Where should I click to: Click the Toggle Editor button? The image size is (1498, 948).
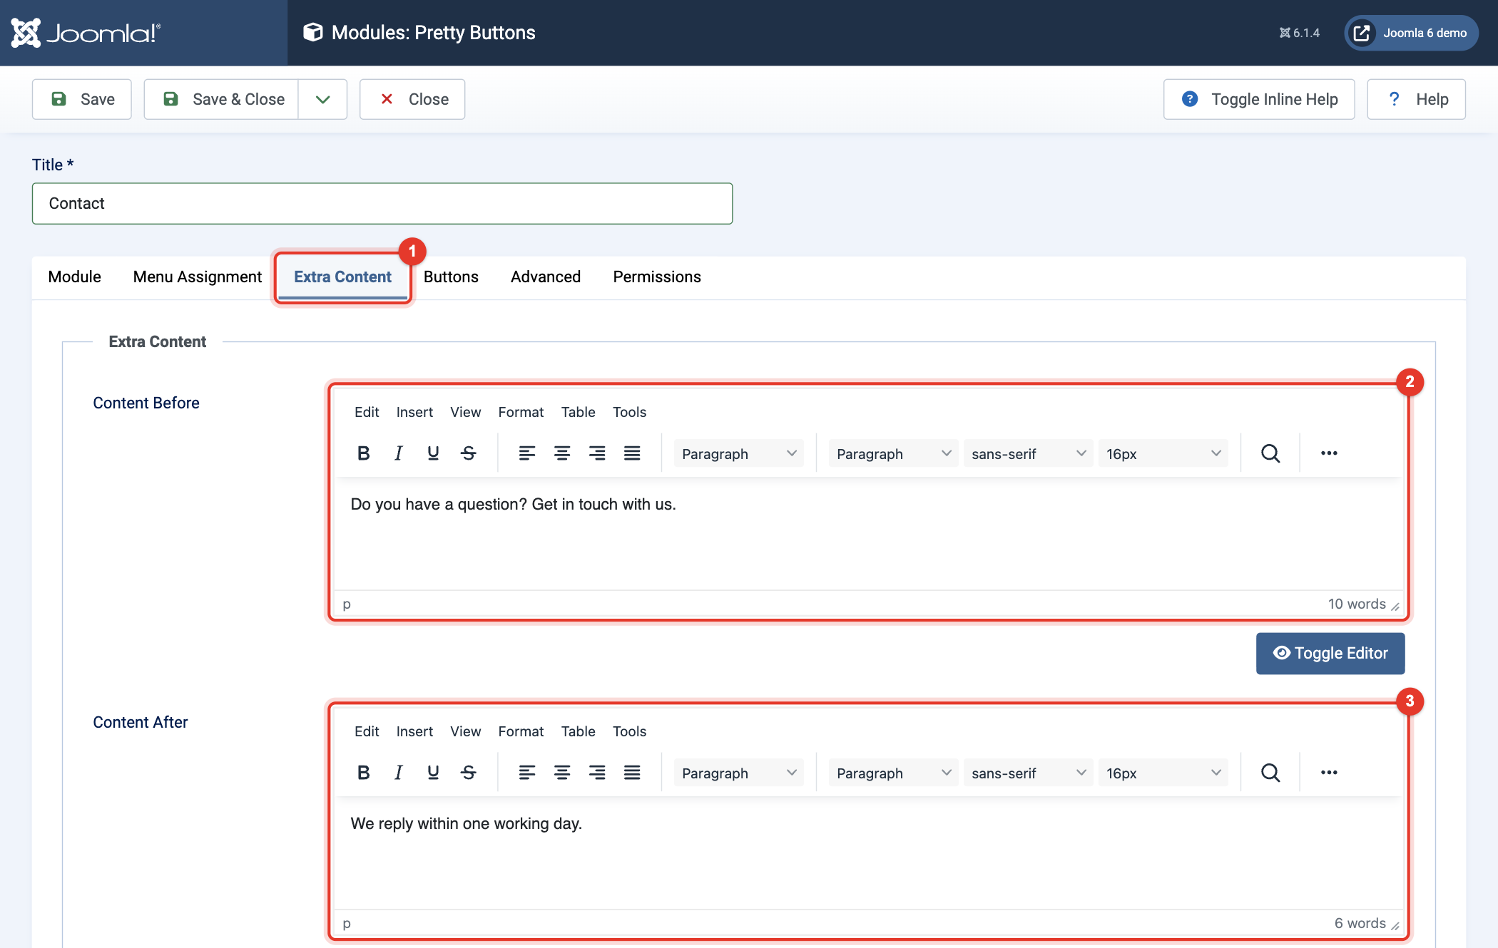pyautogui.click(x=1330, y=654)
